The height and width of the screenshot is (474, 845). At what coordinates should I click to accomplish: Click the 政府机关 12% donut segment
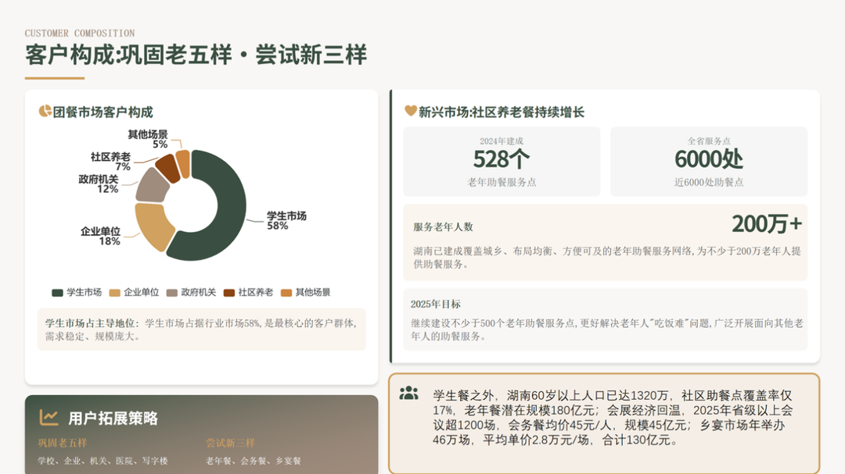[149, 185]
